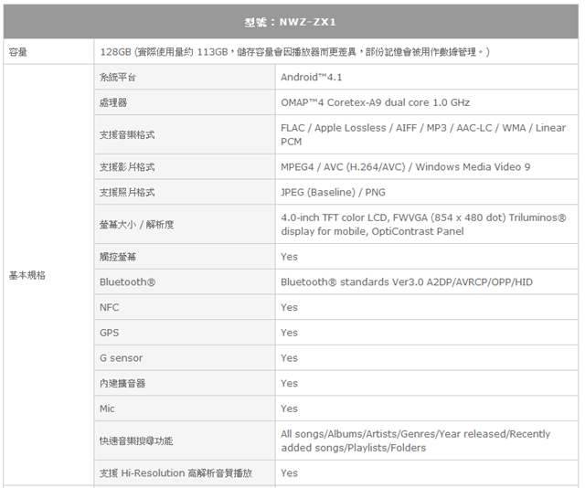Image resolution: width=585 pixels, height=488 pixels.
Task: Select the 'Yes' value in 觸控螢幕 row
Action: 289,257
